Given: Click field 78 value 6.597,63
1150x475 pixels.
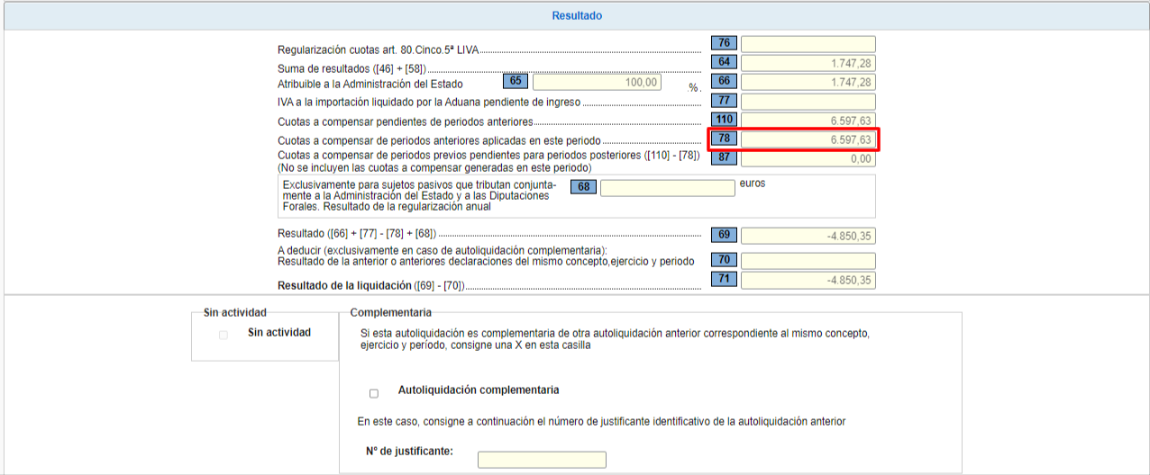Looking at the screenshot, I should (x=808, y=139).
